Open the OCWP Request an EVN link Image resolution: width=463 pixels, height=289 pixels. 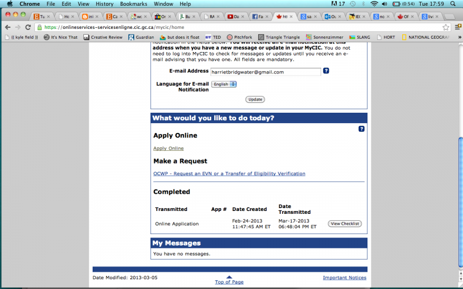(229, 173)
